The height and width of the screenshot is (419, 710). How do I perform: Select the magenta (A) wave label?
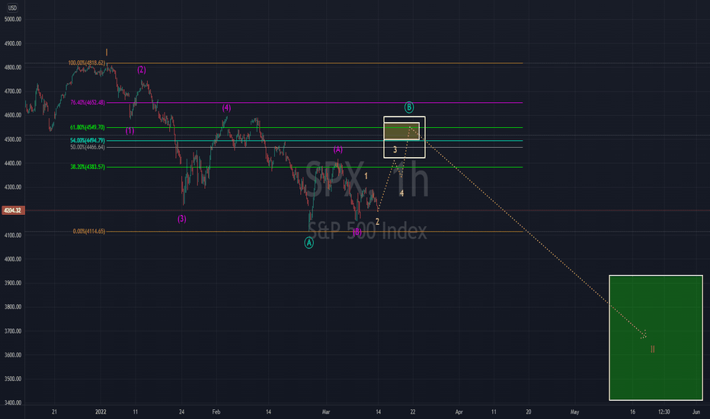point(338,149)
